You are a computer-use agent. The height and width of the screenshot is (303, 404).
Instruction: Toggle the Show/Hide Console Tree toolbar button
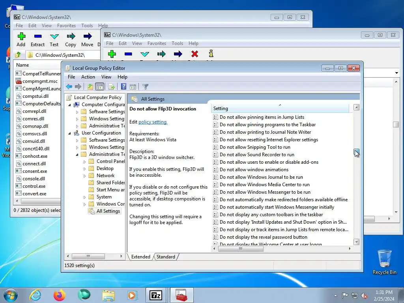pos(99,86)
